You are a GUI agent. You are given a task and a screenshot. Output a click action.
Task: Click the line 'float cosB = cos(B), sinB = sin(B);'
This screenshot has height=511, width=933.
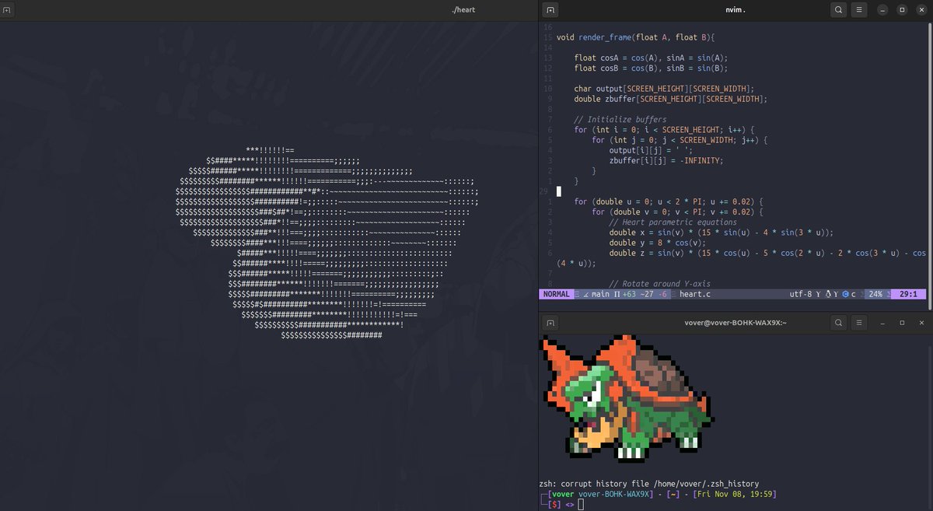click(651, 68)
